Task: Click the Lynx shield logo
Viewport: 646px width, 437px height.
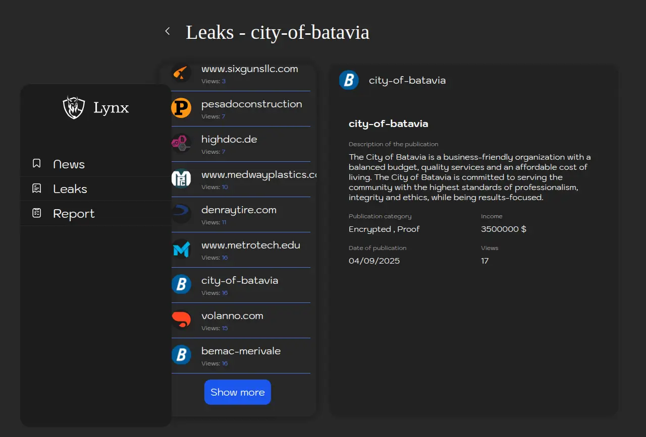Action: [x=74, y=107]
